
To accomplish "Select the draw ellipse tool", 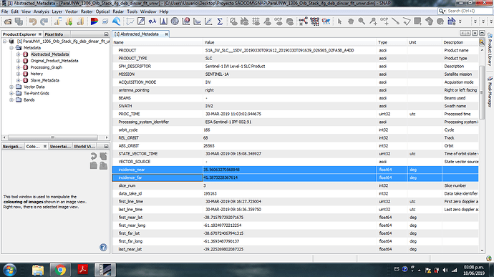I will 440,21.
